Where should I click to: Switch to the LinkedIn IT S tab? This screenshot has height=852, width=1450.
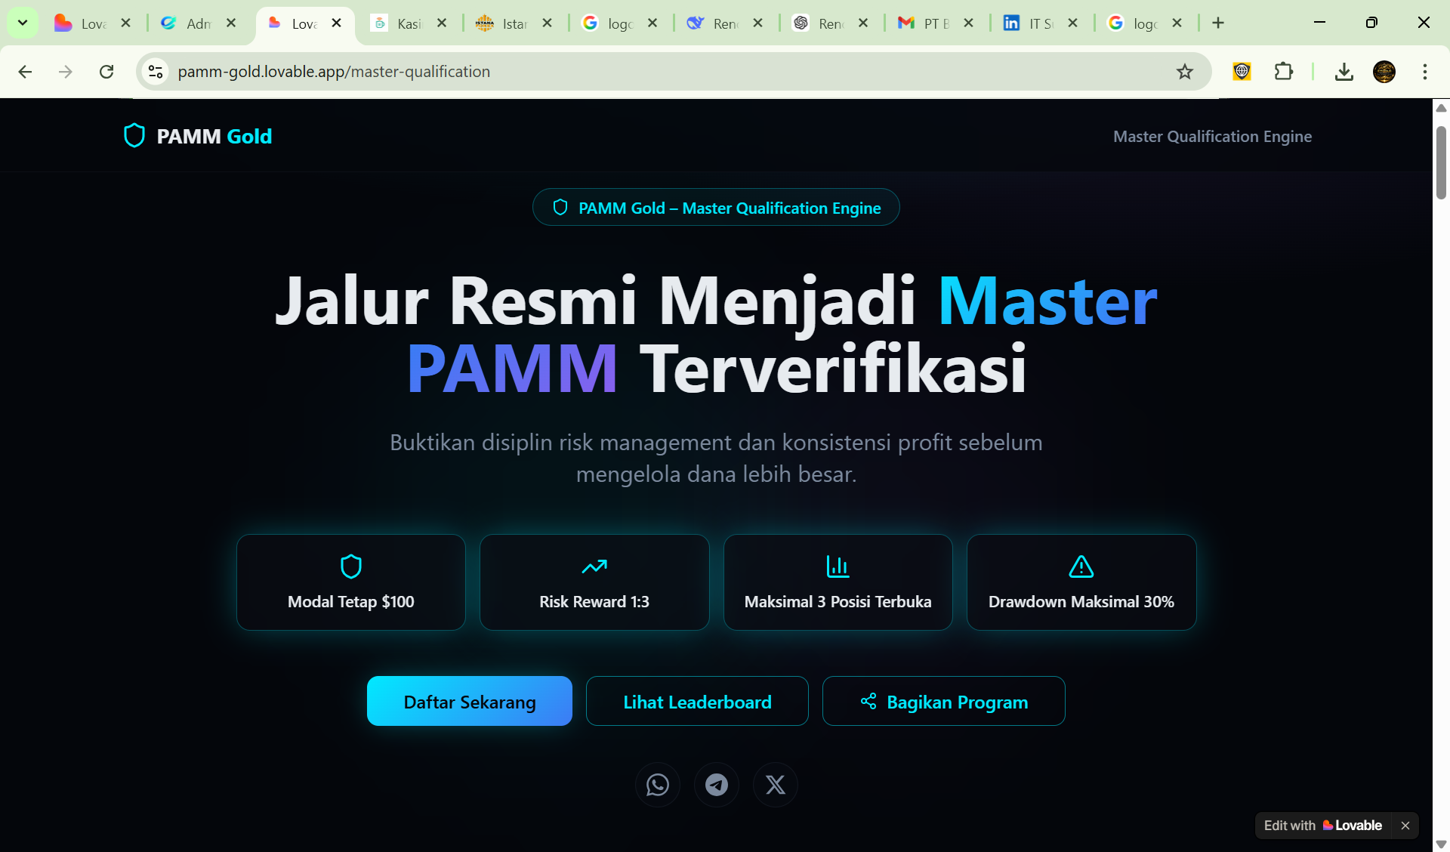[x=1030, y=23]
